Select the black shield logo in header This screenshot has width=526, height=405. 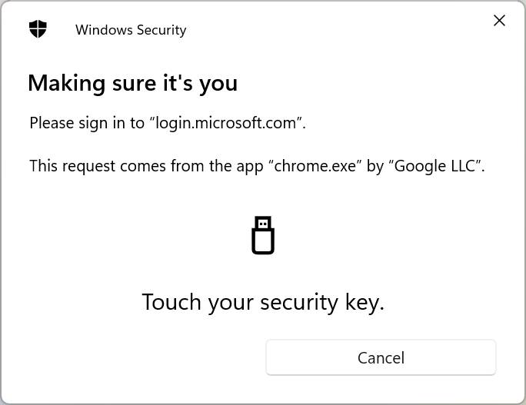pyautogui.click(x=38, y=29)
